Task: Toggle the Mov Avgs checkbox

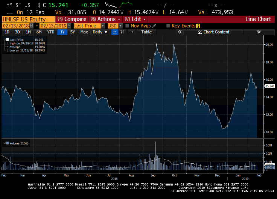Action: [x=127, y=26]
